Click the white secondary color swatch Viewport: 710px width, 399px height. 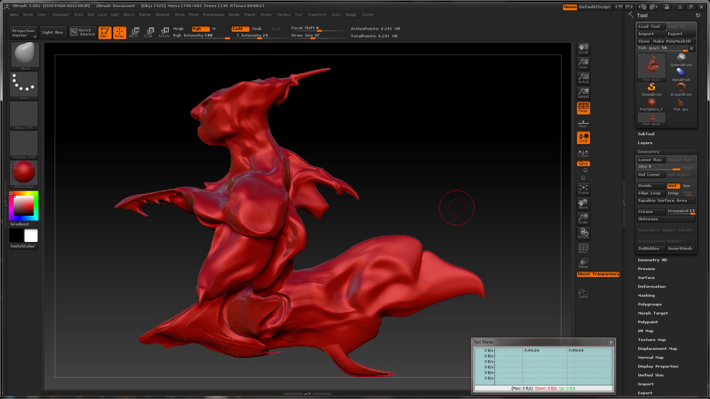tap(31, 235)
